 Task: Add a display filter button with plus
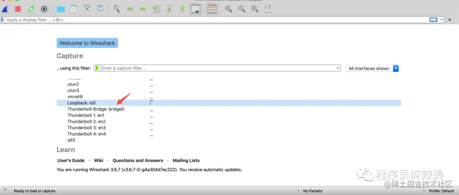click(450, 20)
